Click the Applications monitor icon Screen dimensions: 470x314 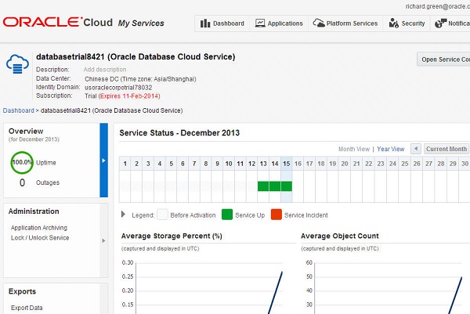(260, 23)
